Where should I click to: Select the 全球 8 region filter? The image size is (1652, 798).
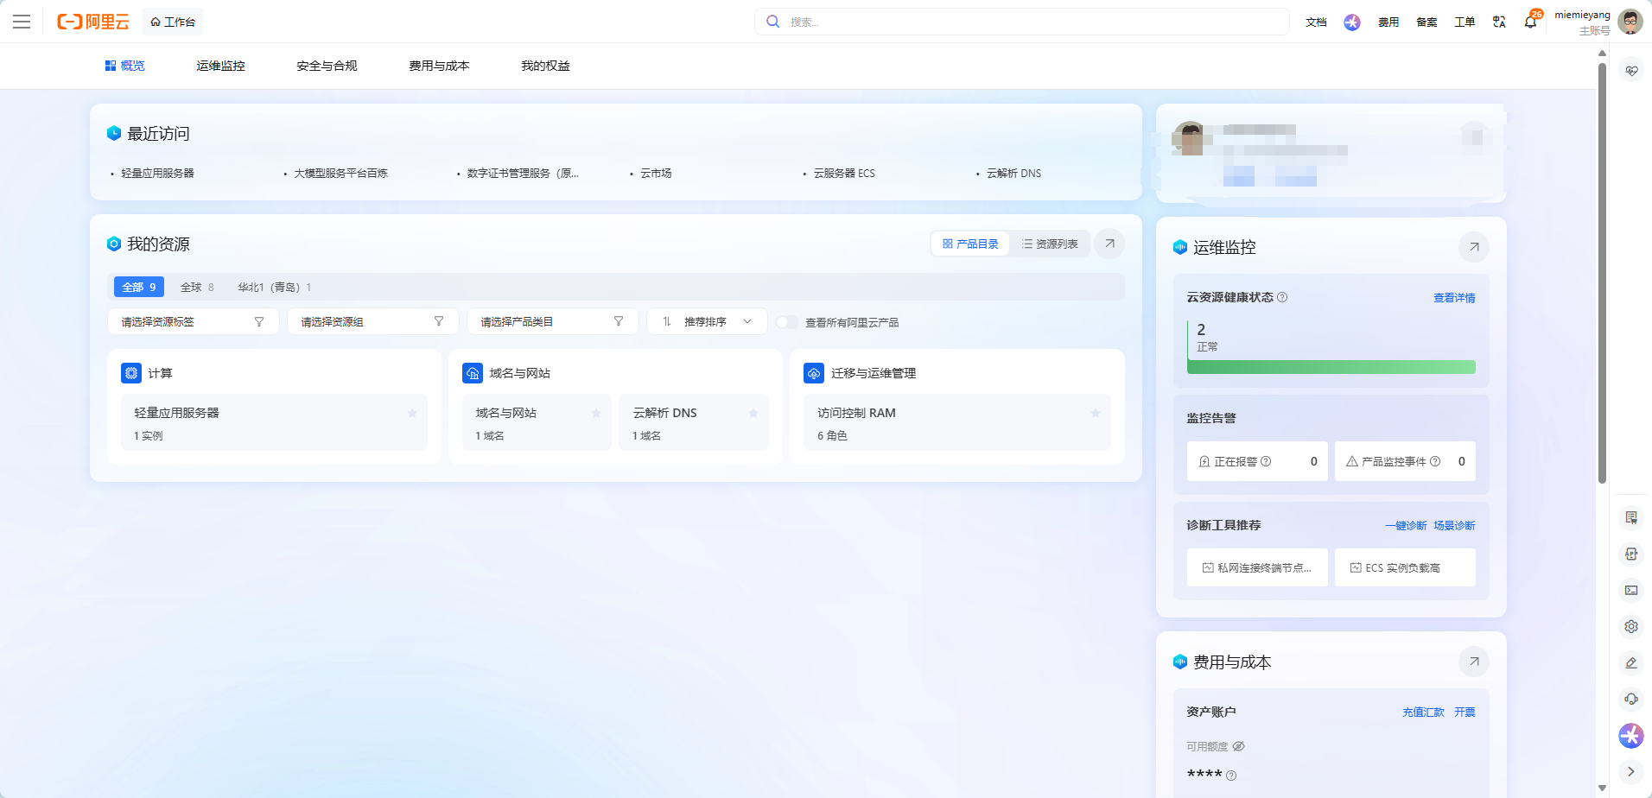pyautogui.click(x=197, y=287)
